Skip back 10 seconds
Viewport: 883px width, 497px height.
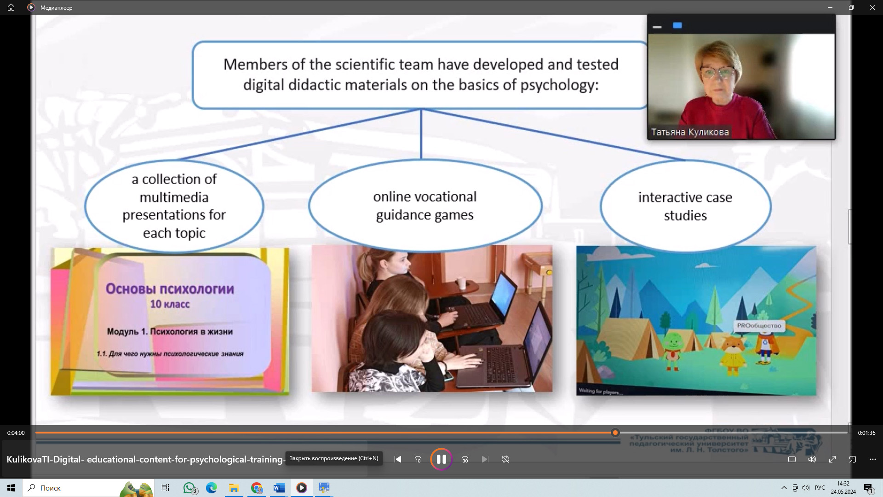(x=418, y=459)
